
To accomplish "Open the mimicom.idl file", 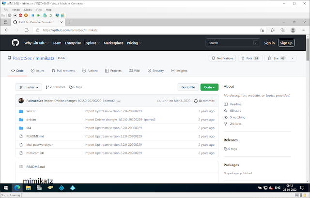I will coord(35,153).
